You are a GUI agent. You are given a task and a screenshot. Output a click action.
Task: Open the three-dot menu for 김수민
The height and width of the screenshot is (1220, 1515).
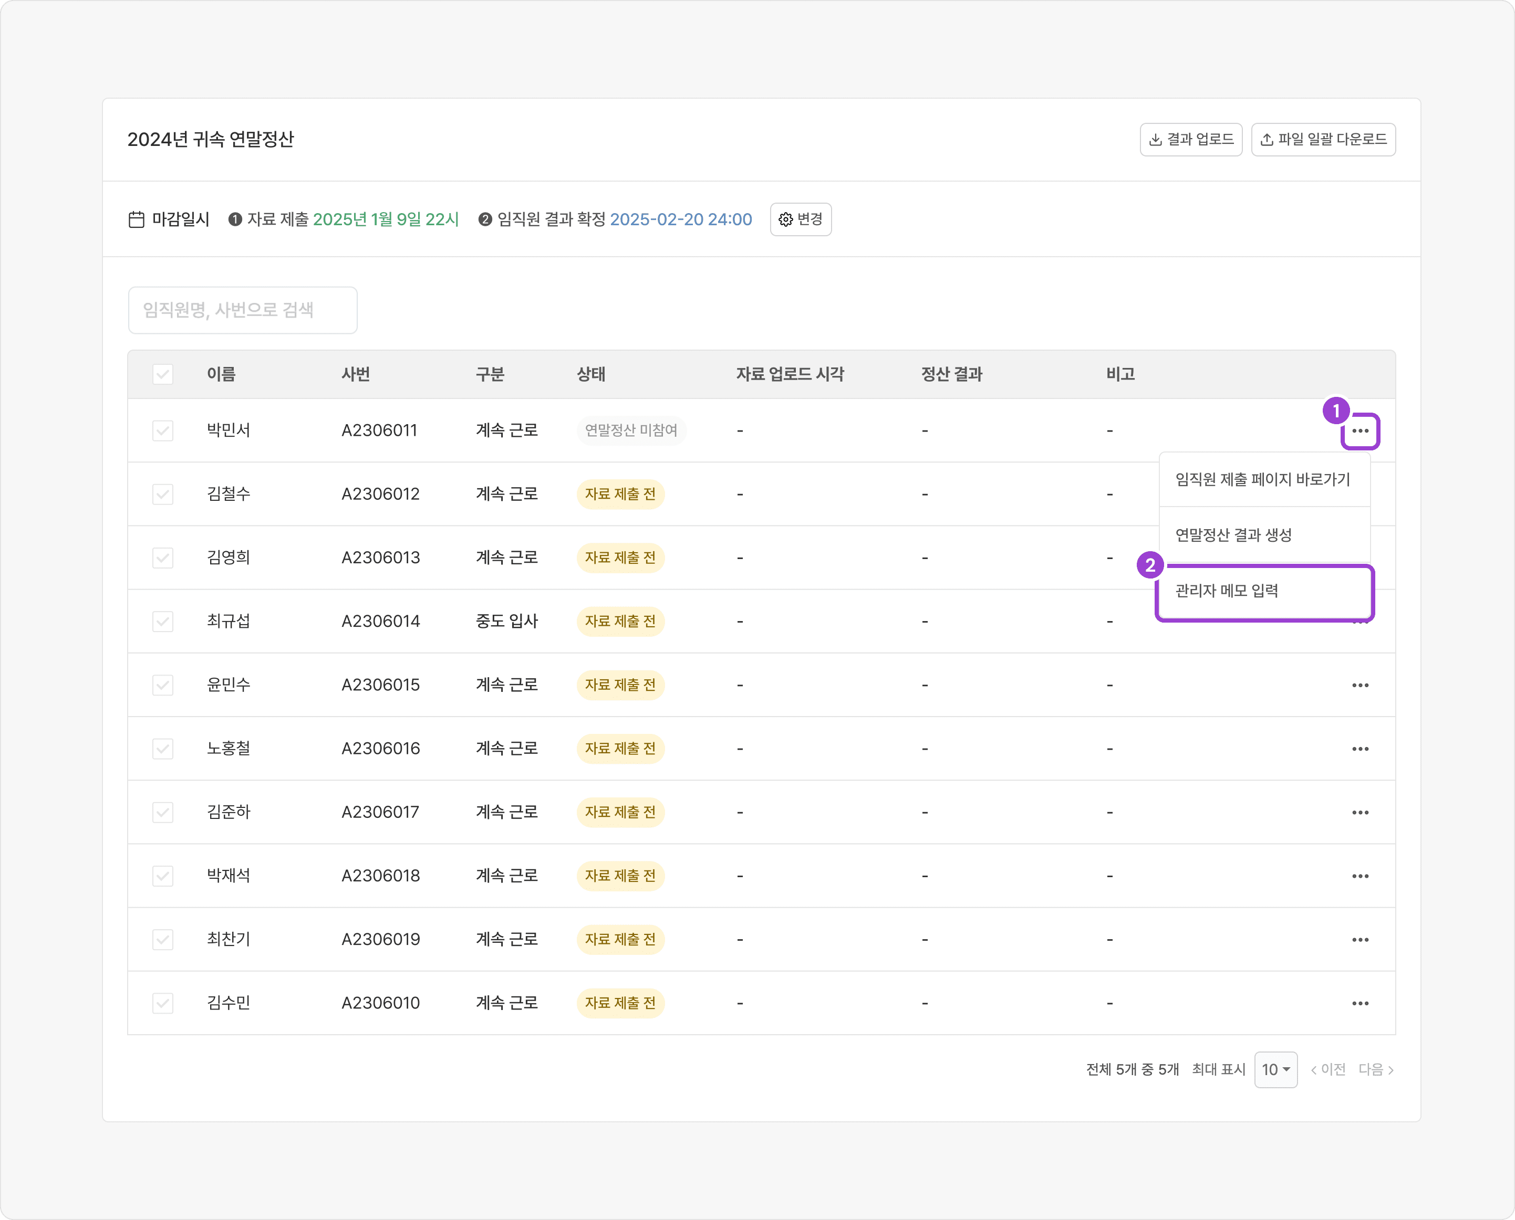point(1360,1003)
